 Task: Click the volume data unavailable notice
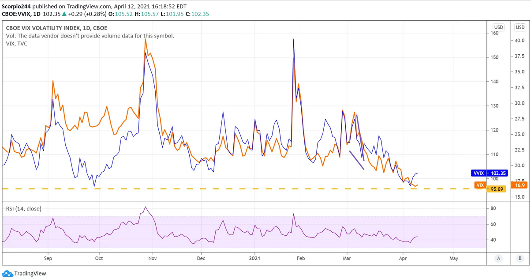pyautogui.click(x=90, y=36)
